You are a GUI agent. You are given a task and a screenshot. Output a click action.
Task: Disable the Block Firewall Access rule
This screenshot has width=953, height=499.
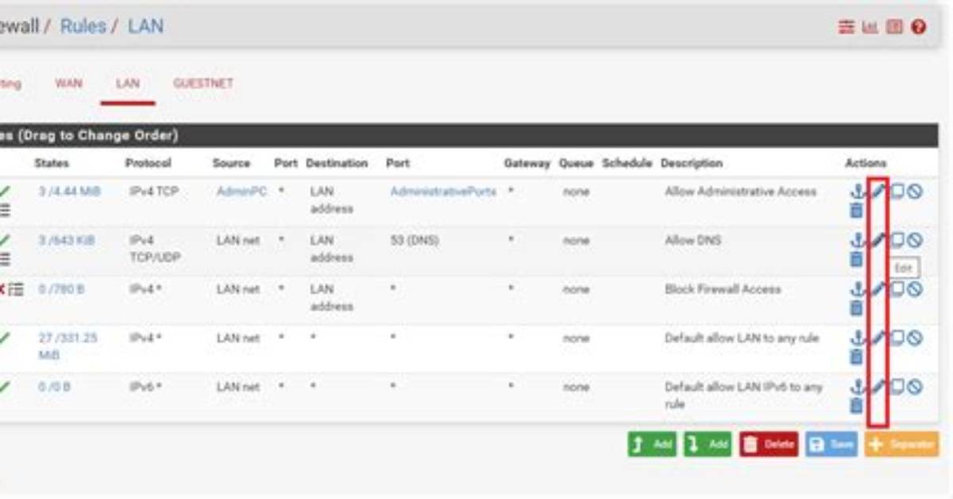pos(915,289)
